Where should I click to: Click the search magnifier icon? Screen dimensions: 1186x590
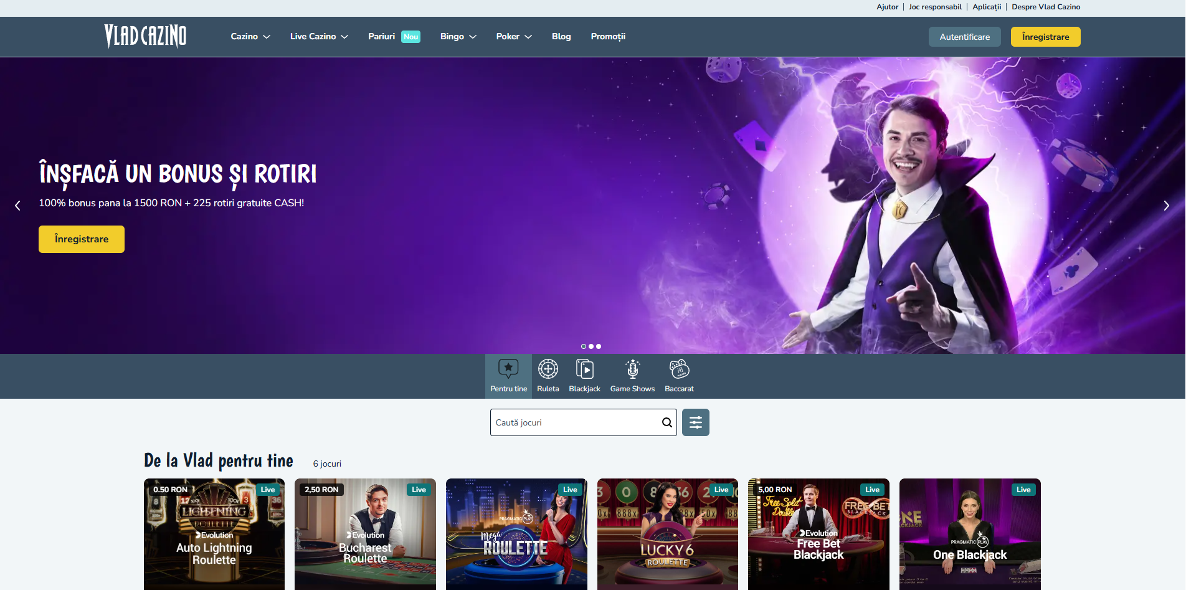point(667,422)
